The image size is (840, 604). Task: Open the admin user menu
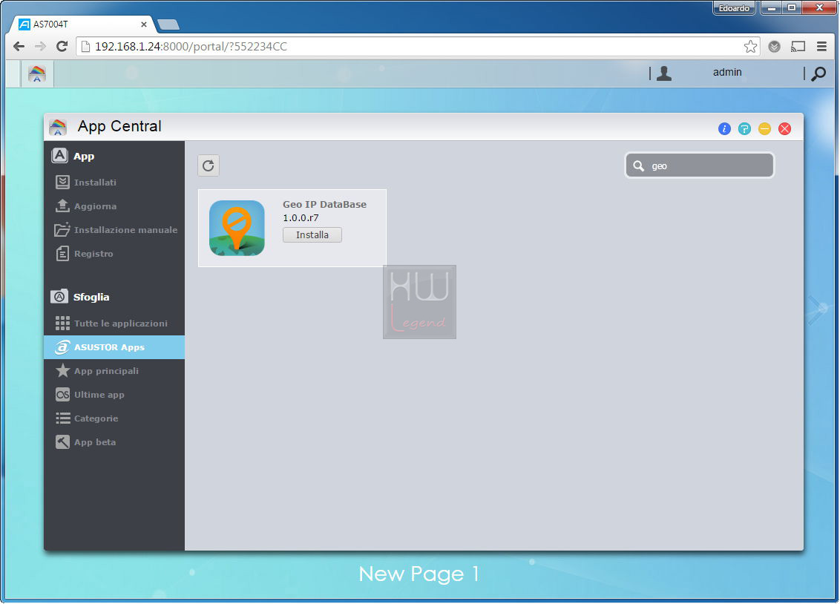click(727, 72)
